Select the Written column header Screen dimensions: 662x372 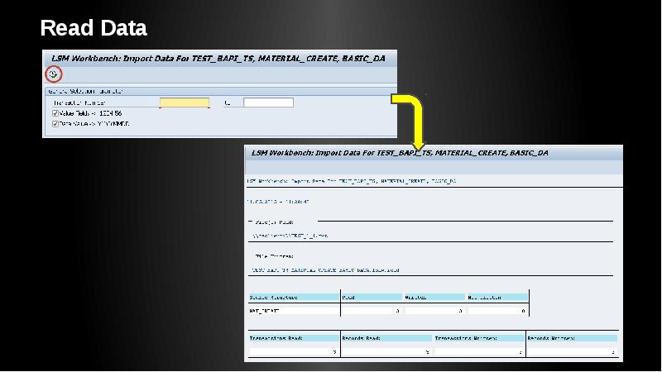click(433, 296)
